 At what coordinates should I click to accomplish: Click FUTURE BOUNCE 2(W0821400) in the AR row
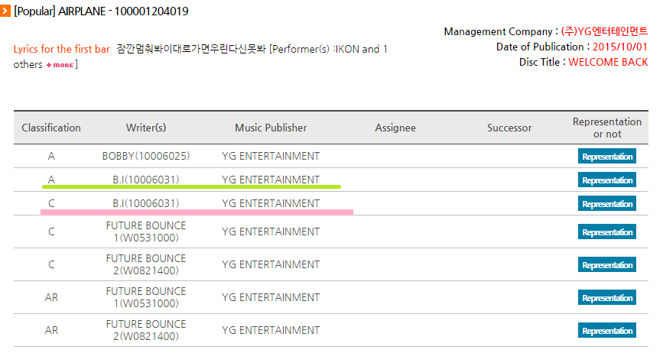146,330
